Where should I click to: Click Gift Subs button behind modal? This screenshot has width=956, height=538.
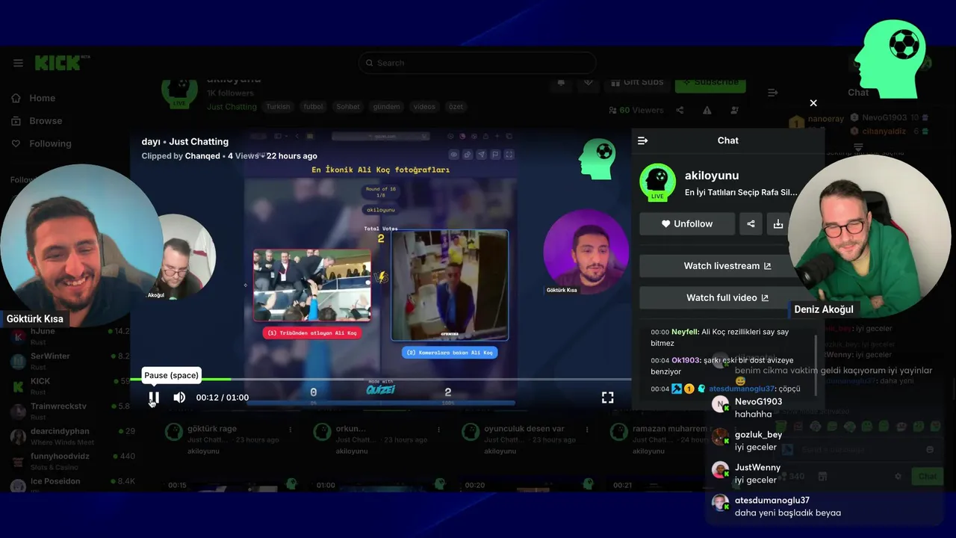coord(636,82)
